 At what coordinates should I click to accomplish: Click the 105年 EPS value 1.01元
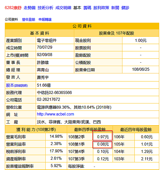point(147,144)
